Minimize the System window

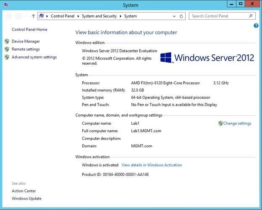(x=232, y=4)
